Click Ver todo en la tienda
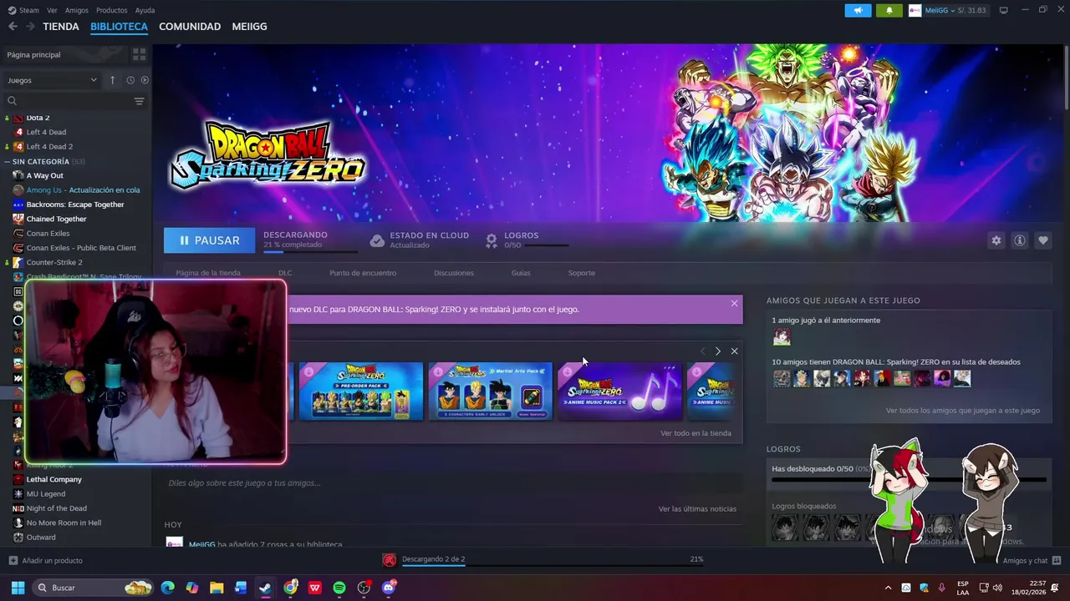Viewport: 1070px width, 601px height. click(695, 433)
